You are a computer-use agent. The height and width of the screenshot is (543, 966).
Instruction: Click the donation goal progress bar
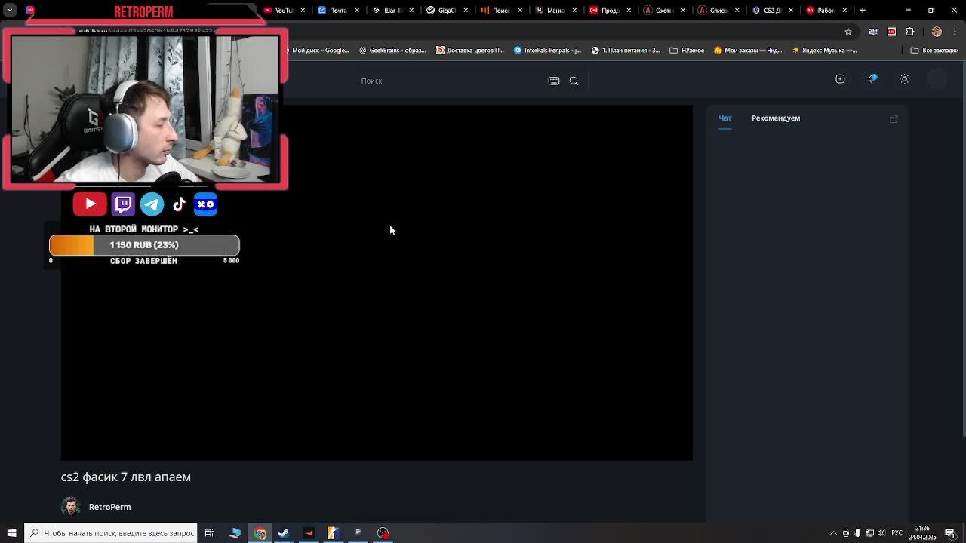point(144,245)
